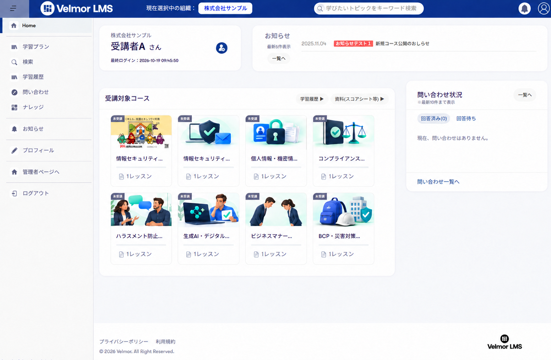
Task: Follow the 問い合わせ一覧へ link
Action: pyautogui.click(x=438, y=182)
